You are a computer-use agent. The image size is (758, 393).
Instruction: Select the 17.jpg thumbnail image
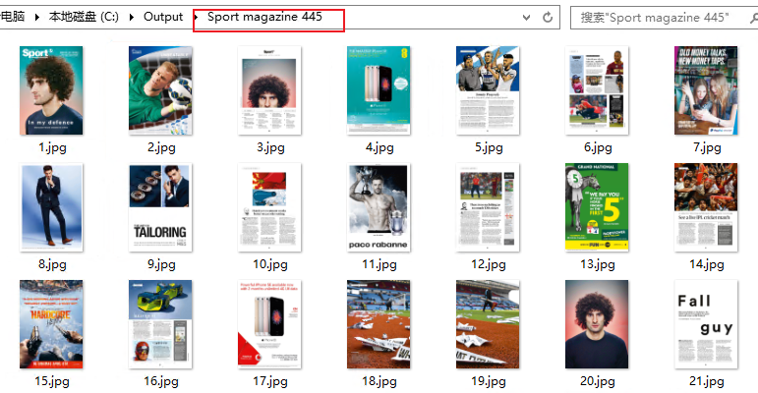pos(269,324)
